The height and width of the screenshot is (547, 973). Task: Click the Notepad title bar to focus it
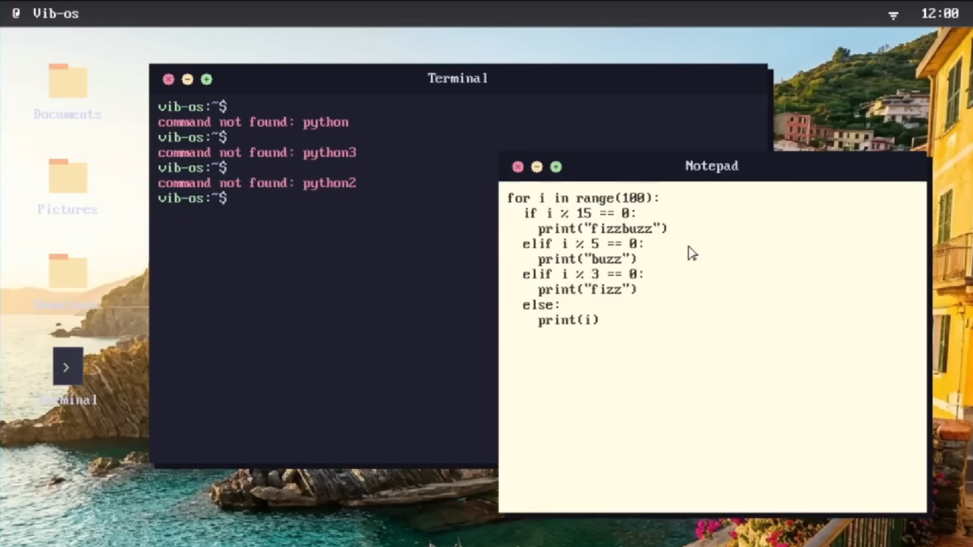[711, 166]
